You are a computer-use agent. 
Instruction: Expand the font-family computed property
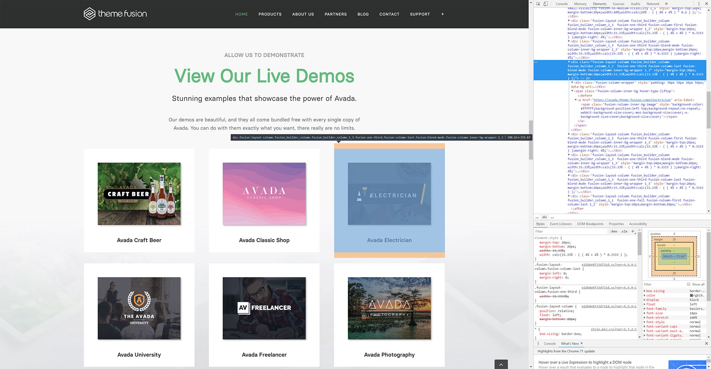(645, 309)
